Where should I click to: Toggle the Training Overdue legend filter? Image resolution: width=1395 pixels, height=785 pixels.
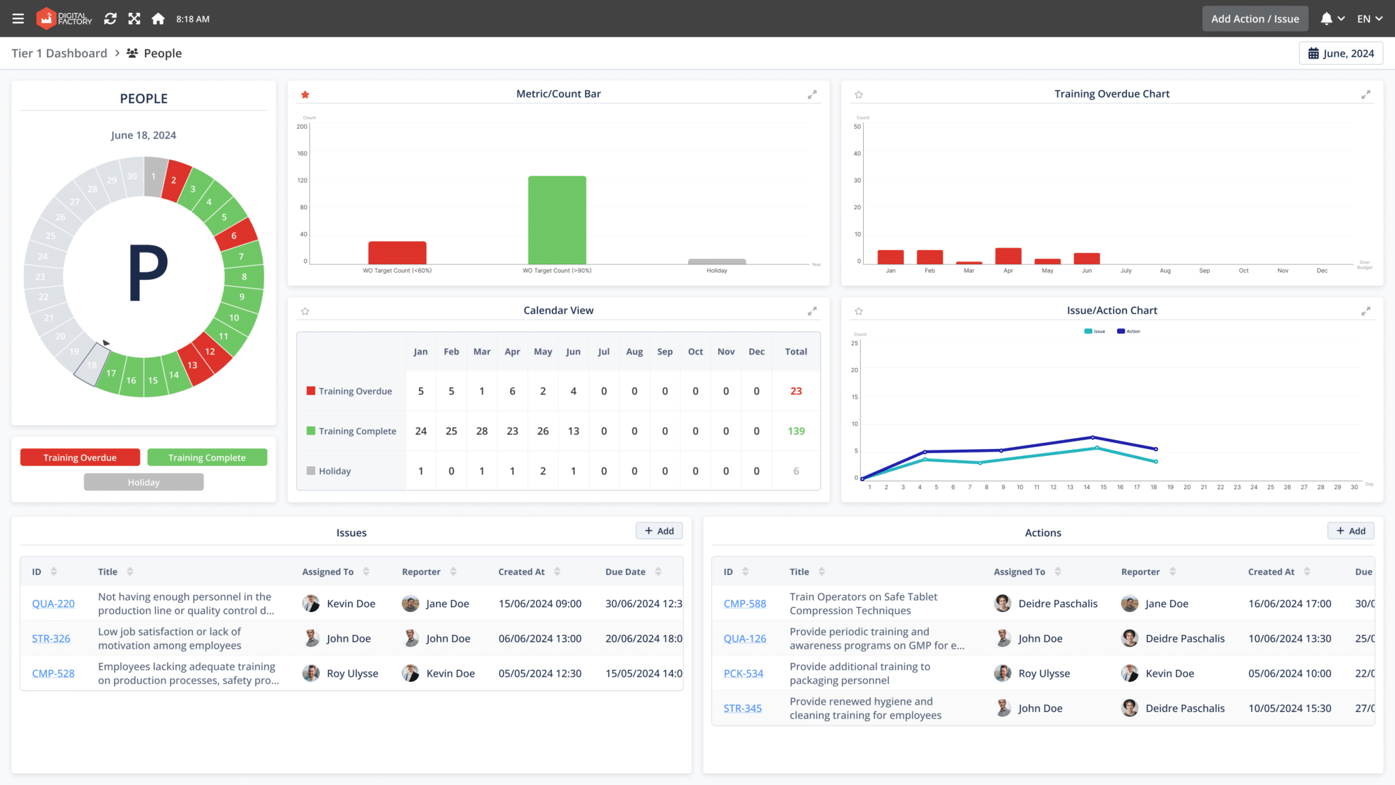pos(80,457)
